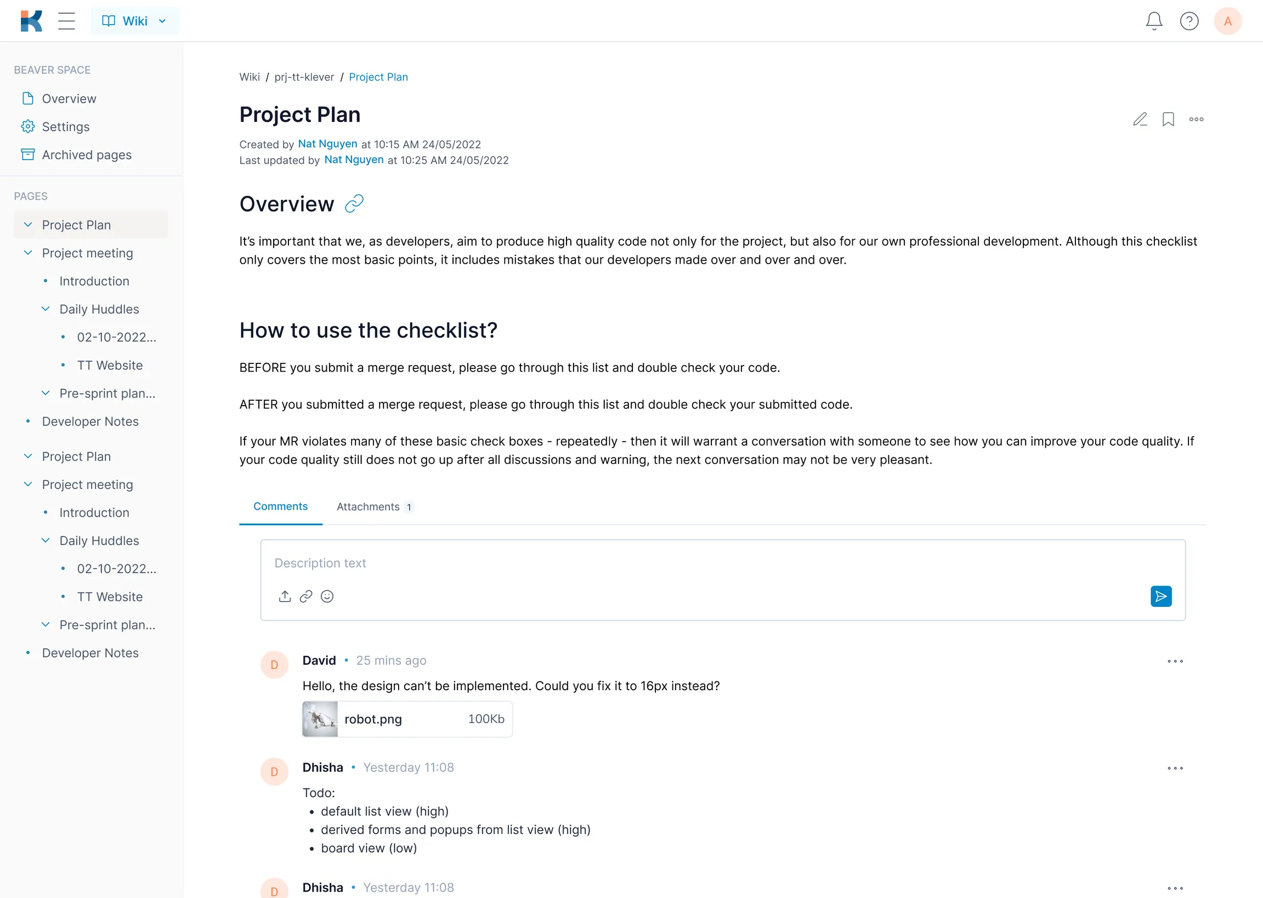Click the help (question mark) icon
Screen dimensions: 1263x898
coord(1190,20)
